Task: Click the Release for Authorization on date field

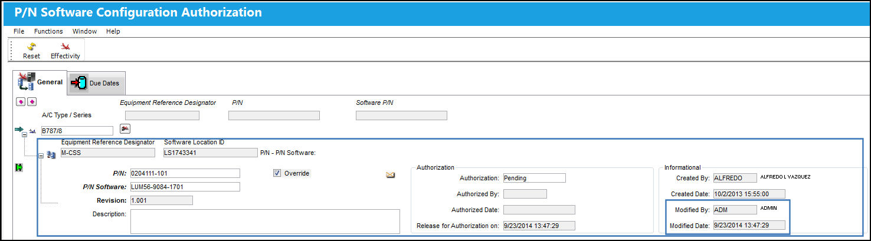Action: [539, 226]
